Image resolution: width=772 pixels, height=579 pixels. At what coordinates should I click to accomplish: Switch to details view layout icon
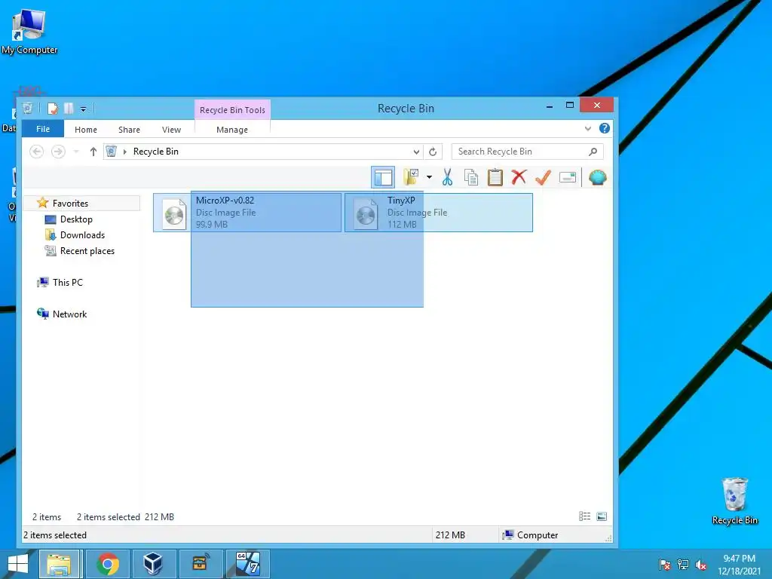click(584, 516)
